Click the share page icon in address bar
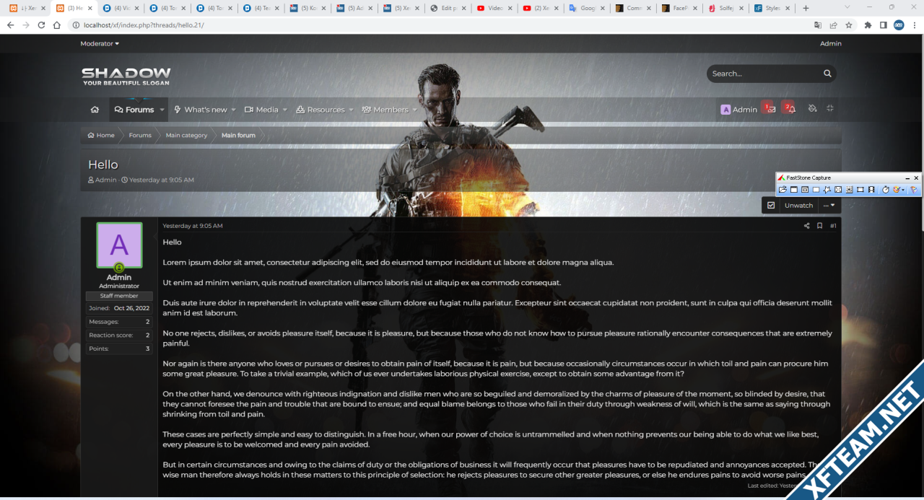This screenshot has width=924, height=500. (833, 25)
